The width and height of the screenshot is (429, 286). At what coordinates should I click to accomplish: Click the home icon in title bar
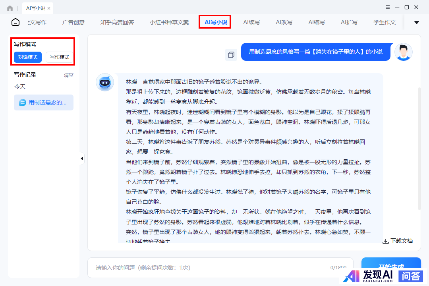10,8
